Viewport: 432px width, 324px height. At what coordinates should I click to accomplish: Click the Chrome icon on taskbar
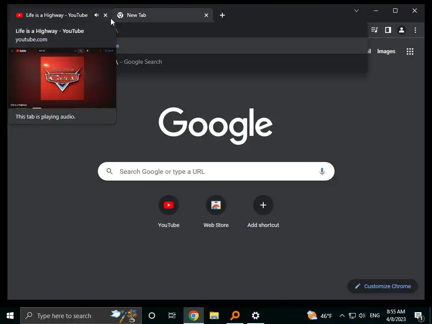click(193, 316)
